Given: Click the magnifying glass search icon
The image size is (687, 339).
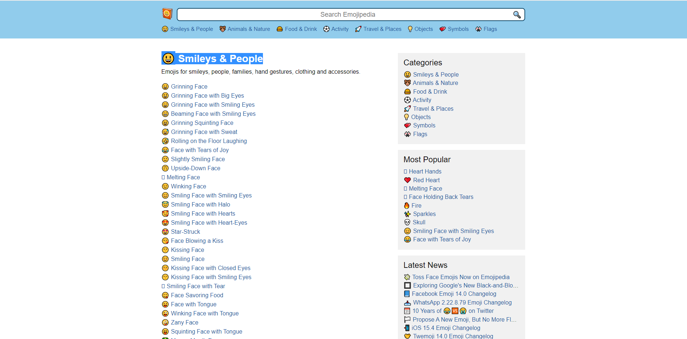Looking at the screenshot, I should pyautogui.click(x=517, y=15).
